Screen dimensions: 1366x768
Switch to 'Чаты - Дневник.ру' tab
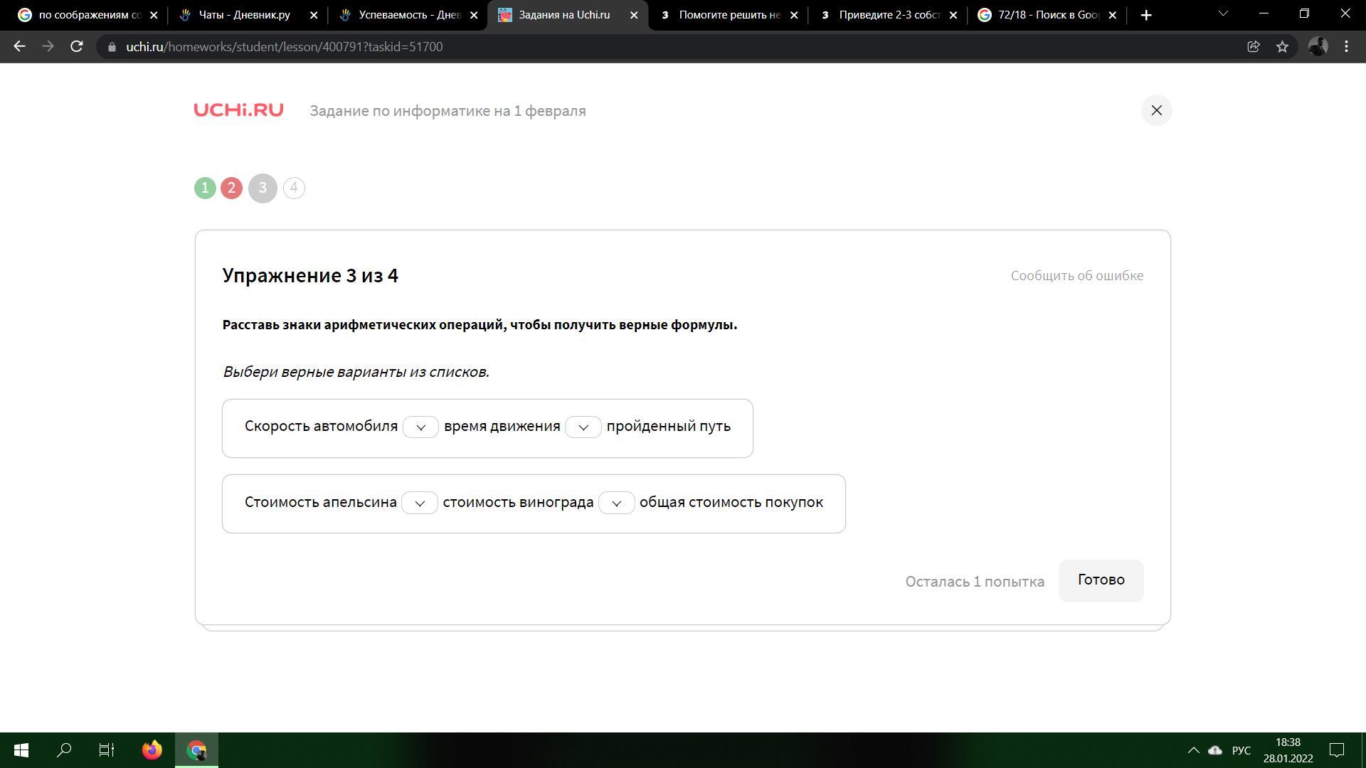click(244, 15)
